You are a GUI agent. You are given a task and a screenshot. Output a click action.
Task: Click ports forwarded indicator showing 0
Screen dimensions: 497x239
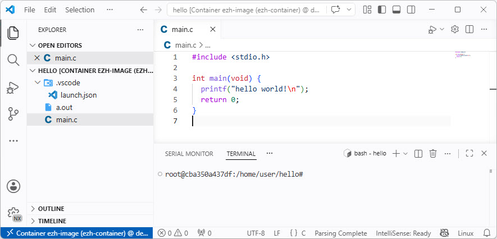(204, 233)
